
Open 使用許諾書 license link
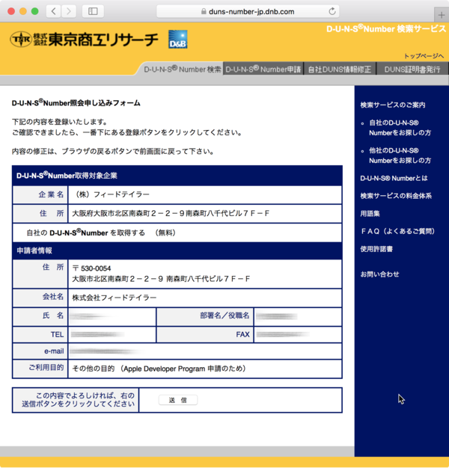click(376, 249)
